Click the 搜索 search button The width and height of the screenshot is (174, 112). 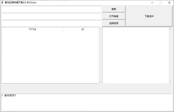(114, 9)
